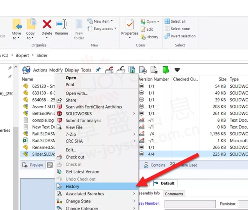Click the blue pin icon in PDM toolbar
The image size is (248, 210).
(x=98, y=69)
